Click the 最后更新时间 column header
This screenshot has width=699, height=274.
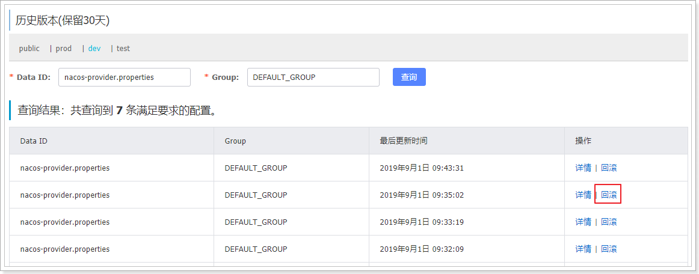403,141
